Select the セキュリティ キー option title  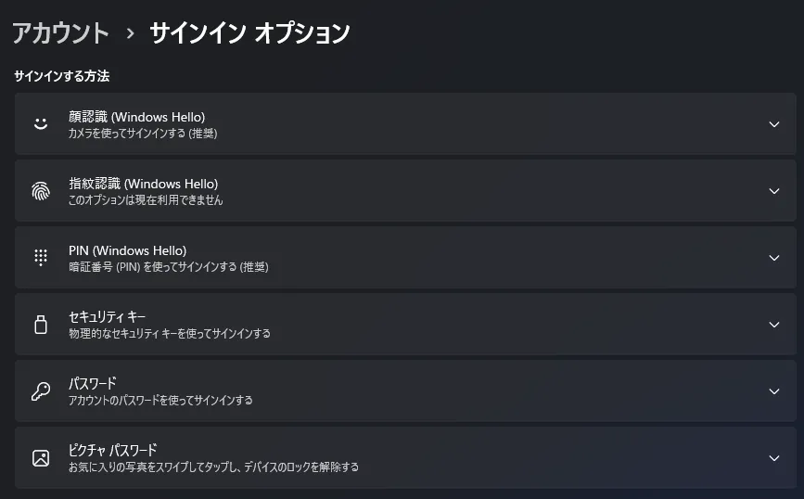click(x=107, y=317)
